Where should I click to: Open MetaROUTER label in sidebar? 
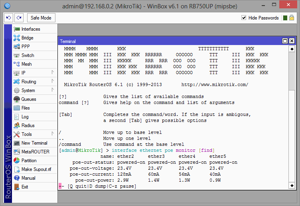tap(36, 152)
